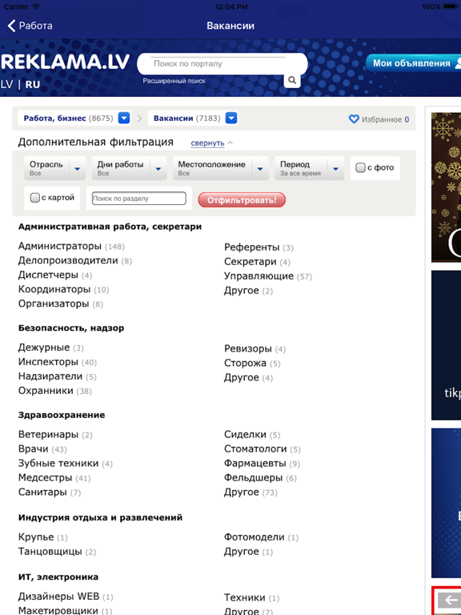
Task: Click the Отфильтровать! button
Action: coord(242,200)
